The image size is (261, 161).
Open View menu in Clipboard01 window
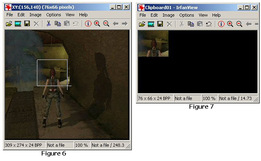[203, 15]
